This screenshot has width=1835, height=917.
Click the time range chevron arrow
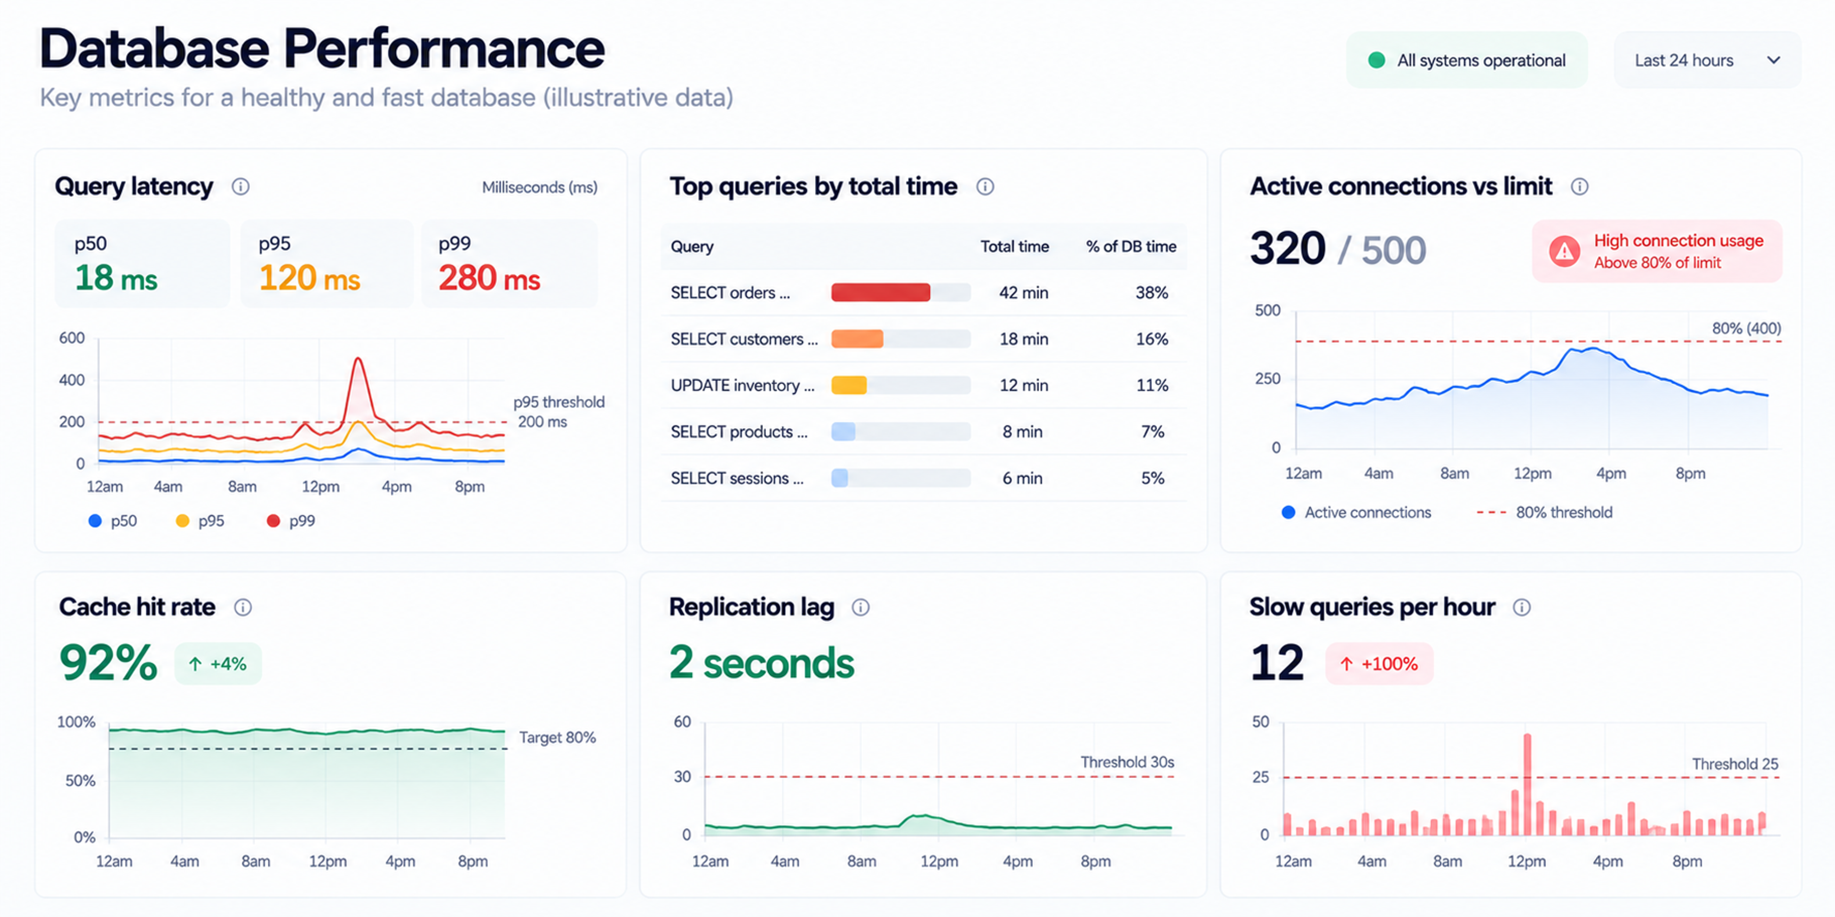[1774, 61]
